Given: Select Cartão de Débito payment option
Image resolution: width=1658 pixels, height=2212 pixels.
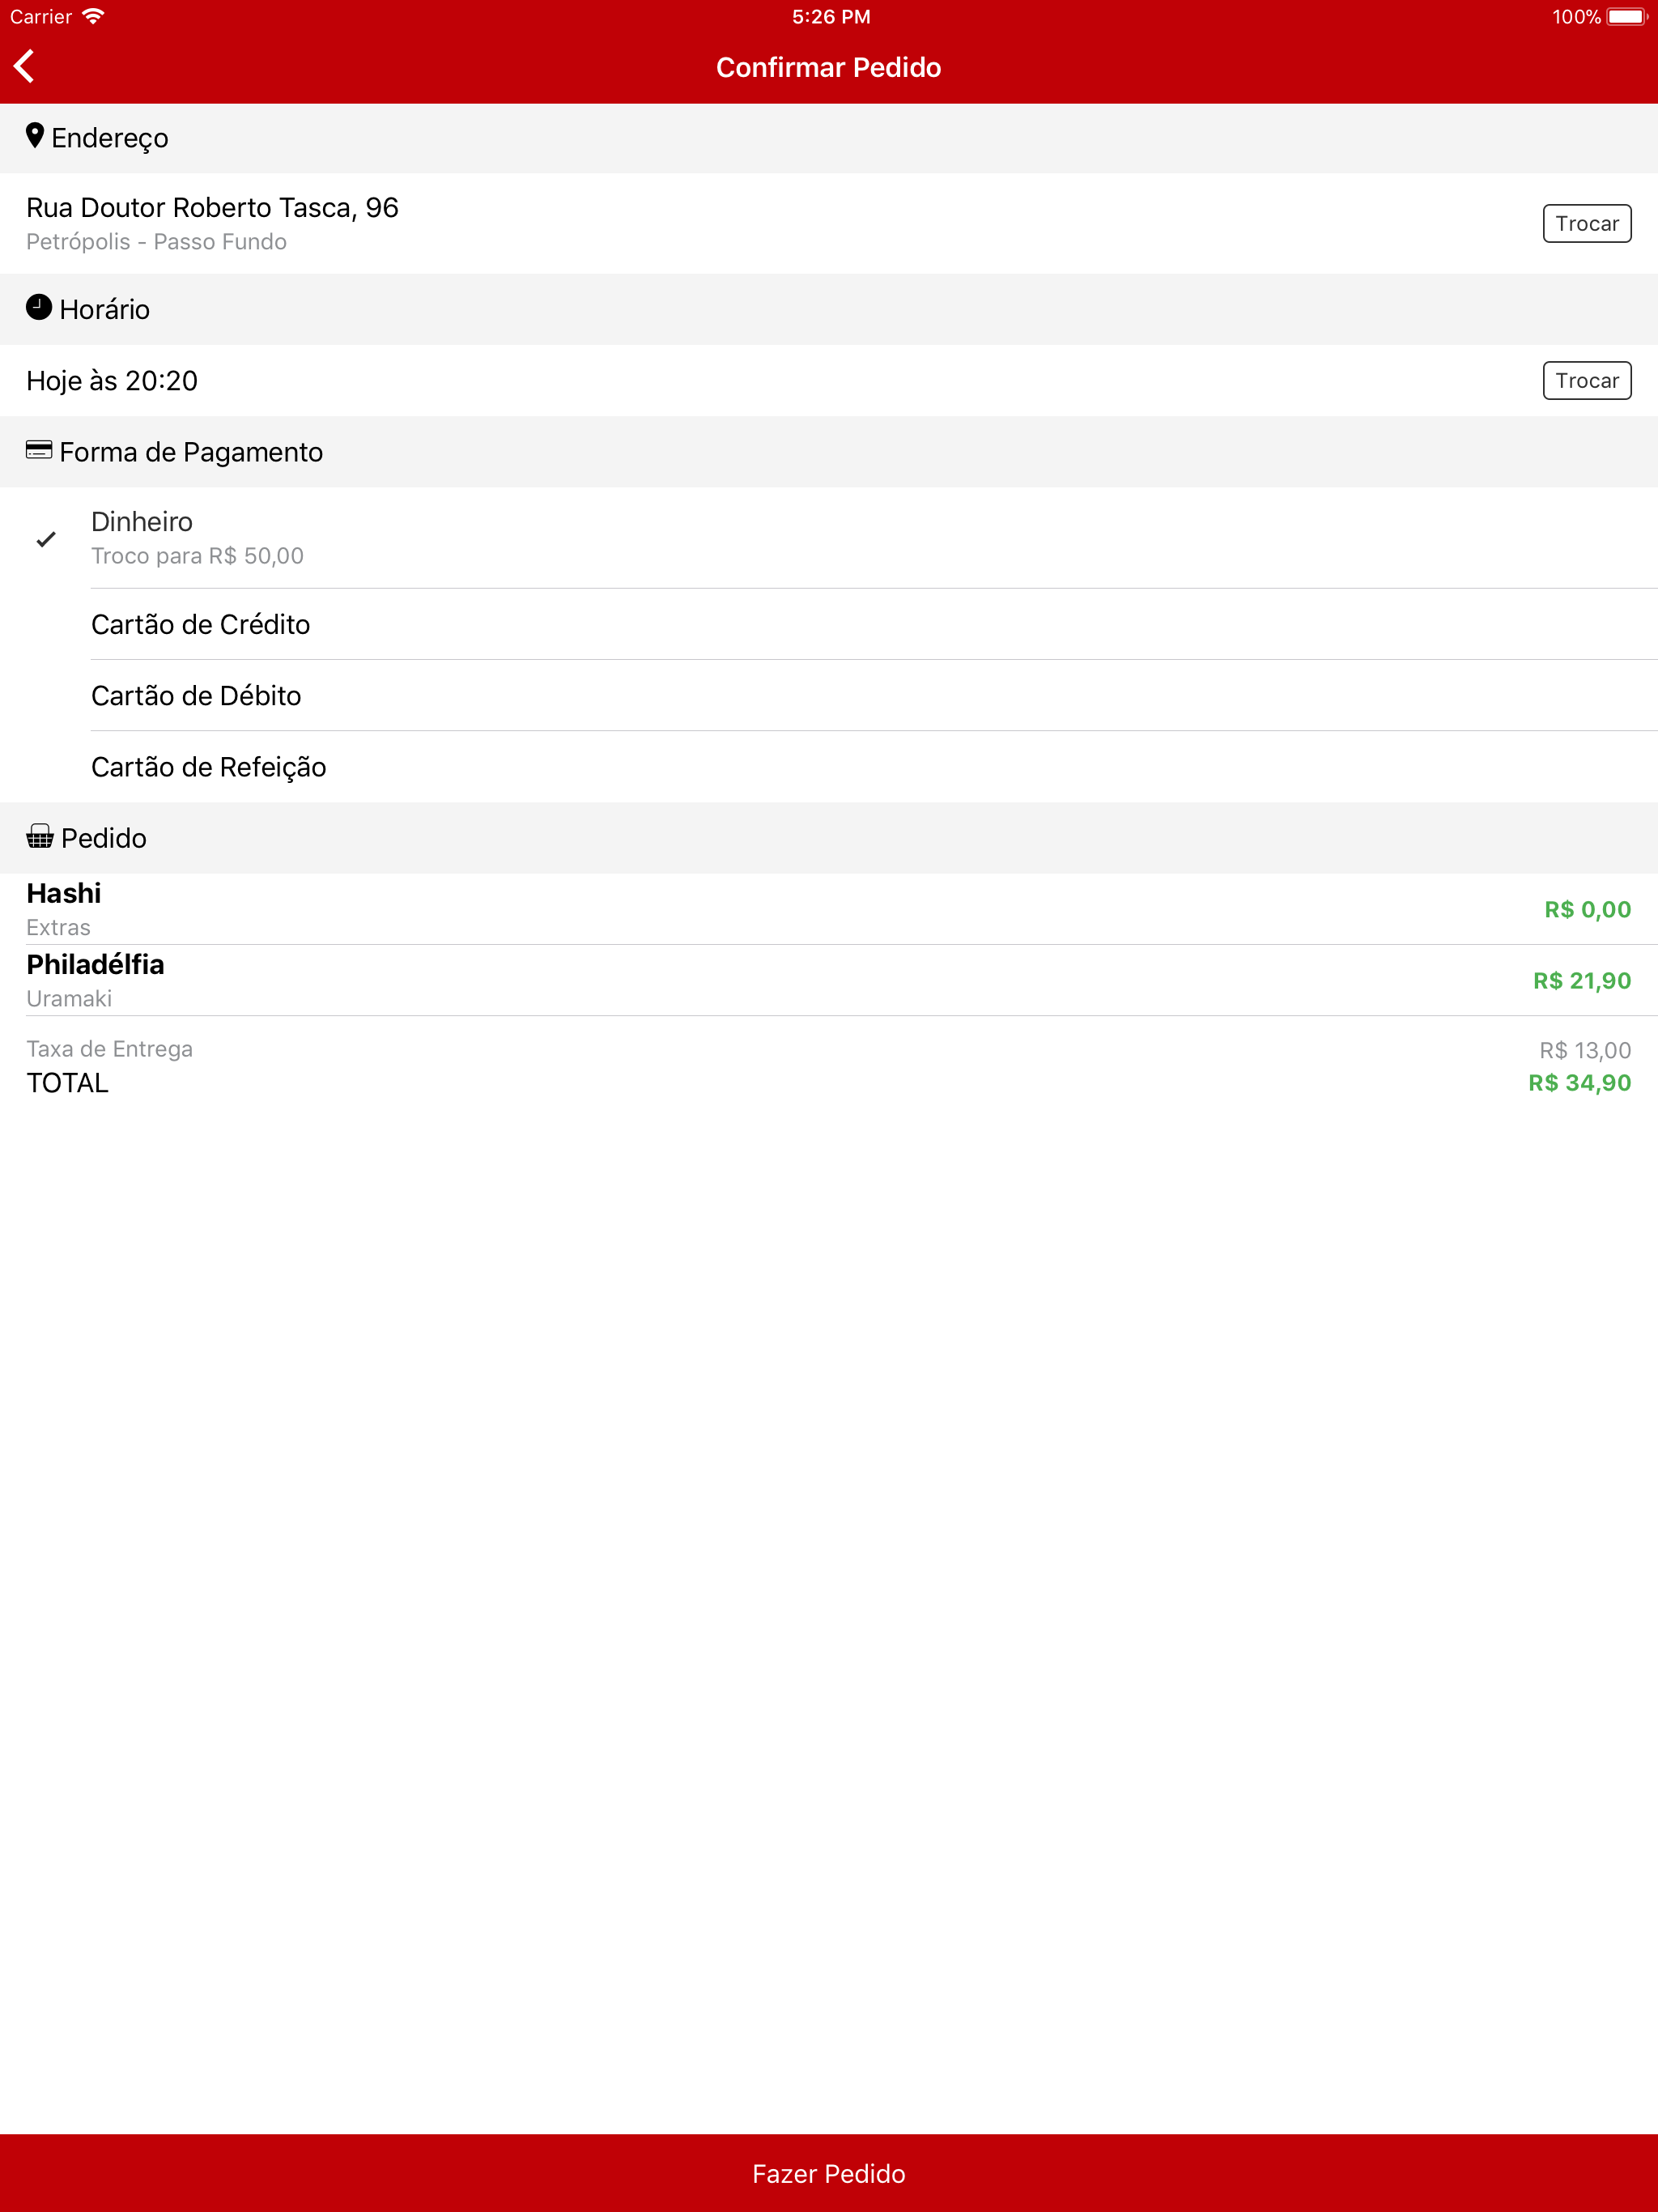Looking at the screenshot, I should (x=829, y=695).
